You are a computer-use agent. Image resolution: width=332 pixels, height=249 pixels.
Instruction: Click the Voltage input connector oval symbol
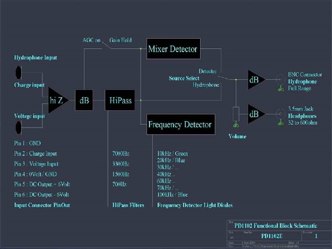point(18,128)
